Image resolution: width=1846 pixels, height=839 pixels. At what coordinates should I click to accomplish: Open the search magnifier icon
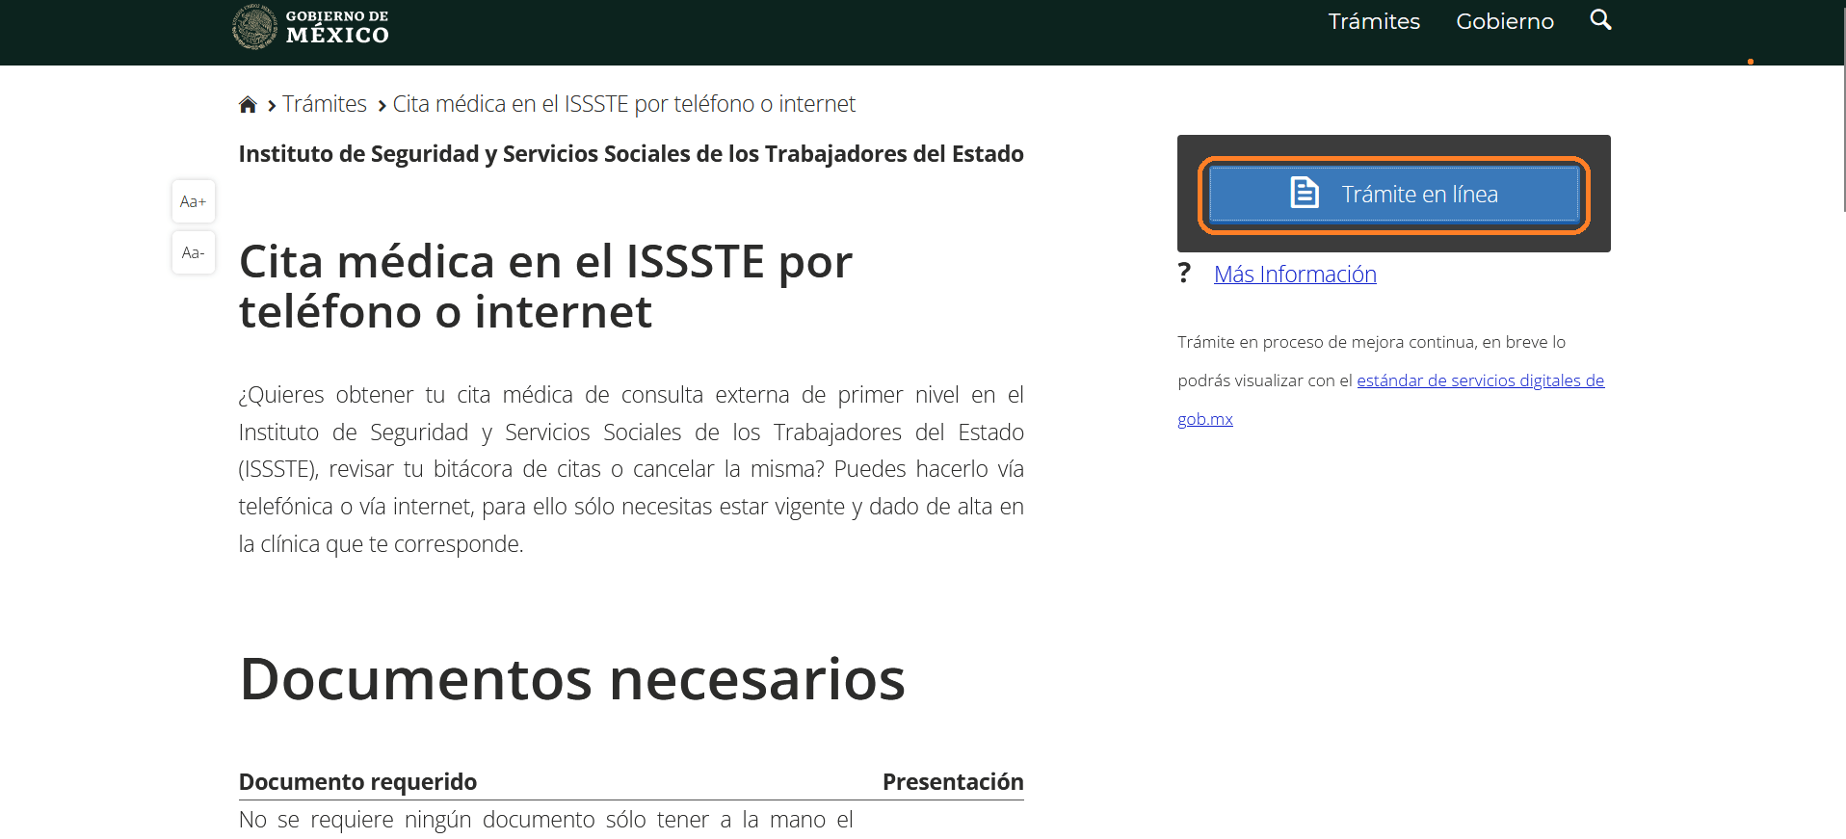1600,20
